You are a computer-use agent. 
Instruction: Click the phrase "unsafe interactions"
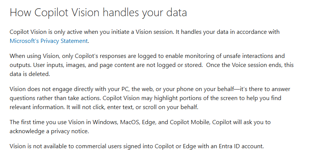click(x=254, y=56)
